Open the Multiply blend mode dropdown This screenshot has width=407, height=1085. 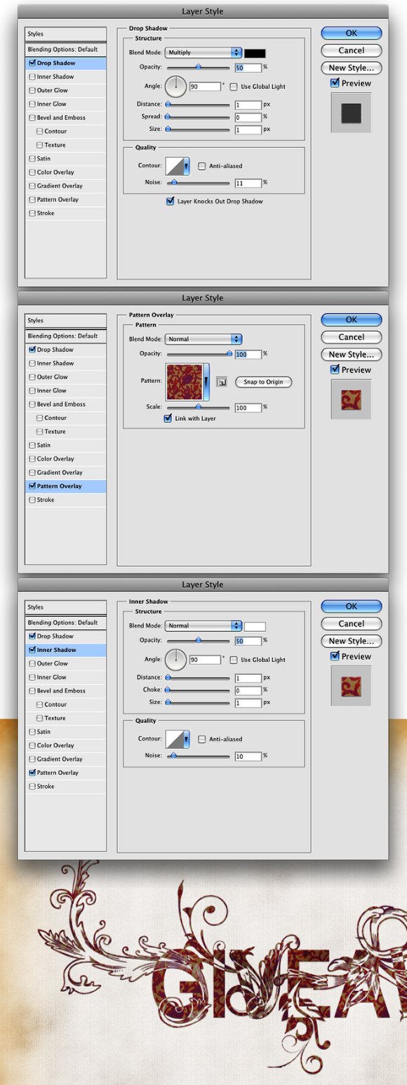[x=203, y=53]
